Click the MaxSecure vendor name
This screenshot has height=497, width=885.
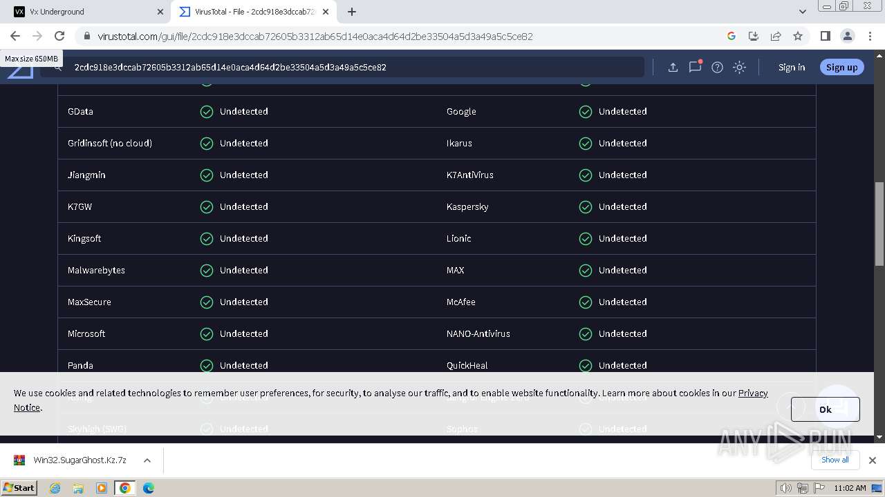(x=89, y=302)
